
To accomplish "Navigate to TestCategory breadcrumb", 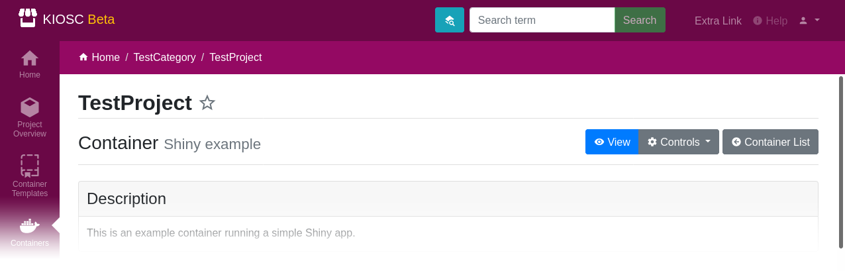I will pyautogui.click(x=165, y=57).
